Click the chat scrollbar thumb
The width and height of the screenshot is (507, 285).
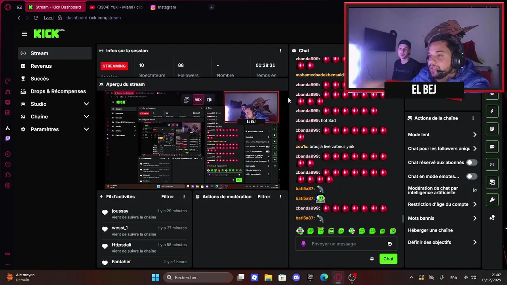click(403, 219)
